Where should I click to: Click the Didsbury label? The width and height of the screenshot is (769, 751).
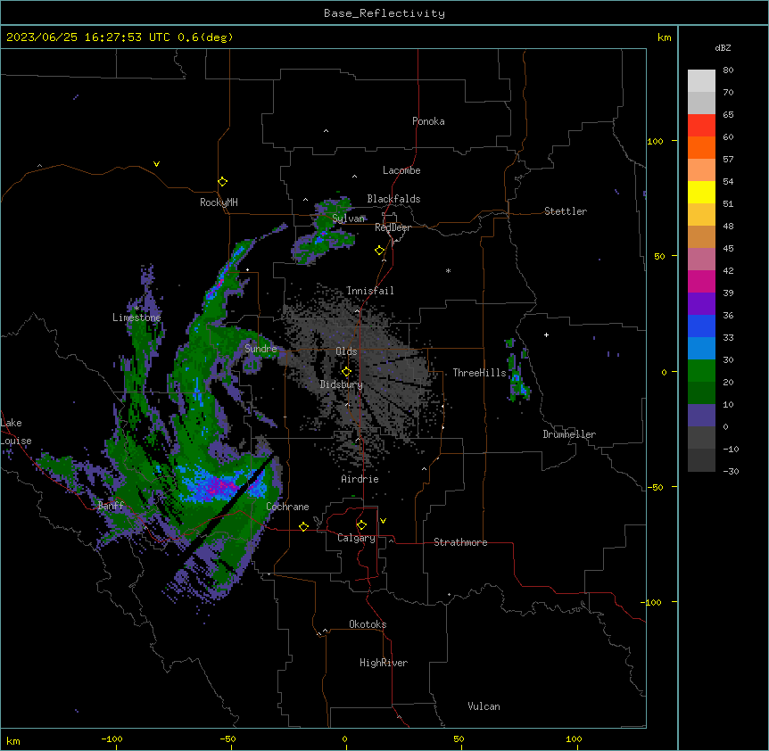coord(342,384)
